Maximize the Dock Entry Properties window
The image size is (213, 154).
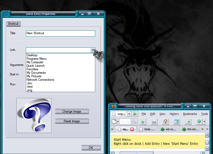[x=89, y=14]
